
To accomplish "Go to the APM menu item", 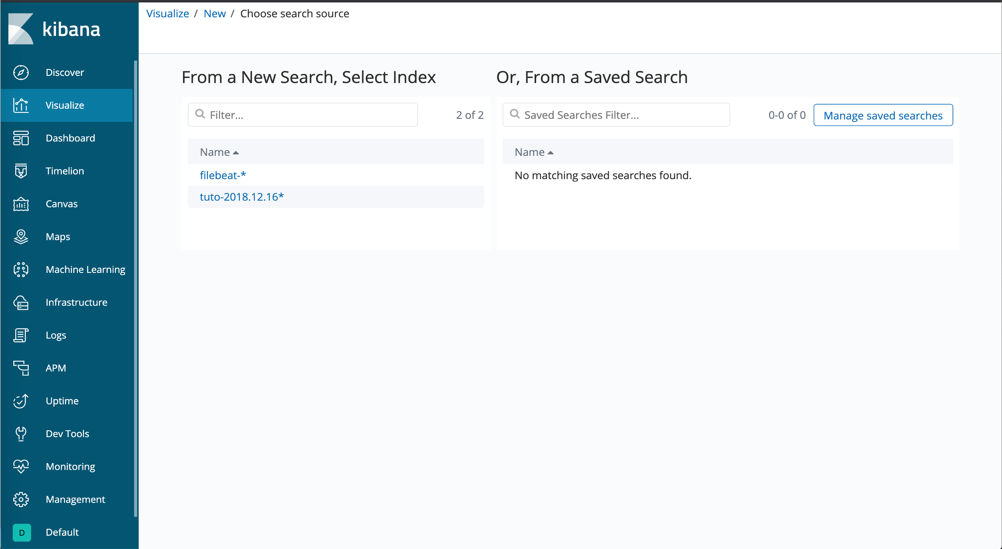I will (x=56, y=368).
